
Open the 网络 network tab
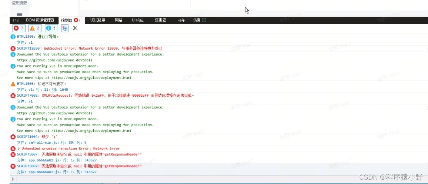(x=118, y=20)
